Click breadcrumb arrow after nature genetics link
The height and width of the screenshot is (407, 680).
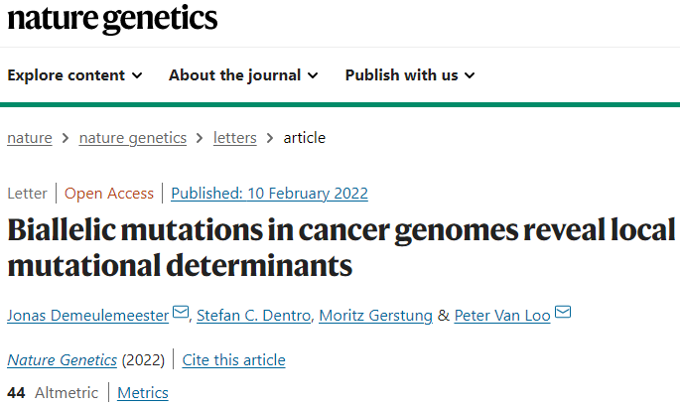[x=200, y=138]
